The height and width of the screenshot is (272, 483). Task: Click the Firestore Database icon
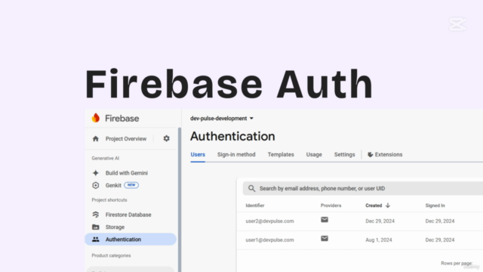[x=96, y=215]
